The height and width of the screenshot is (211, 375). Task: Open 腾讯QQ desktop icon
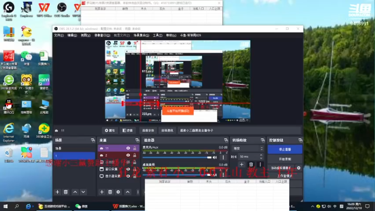(9, 106)
